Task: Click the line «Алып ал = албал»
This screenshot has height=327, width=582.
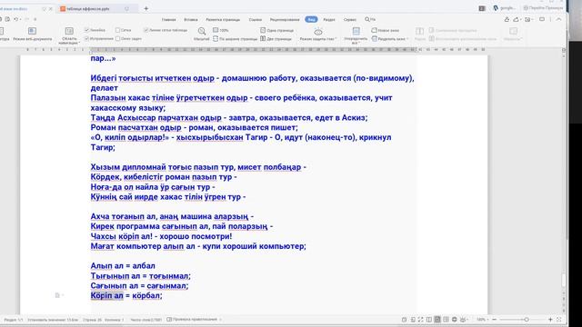Action: 123,266
